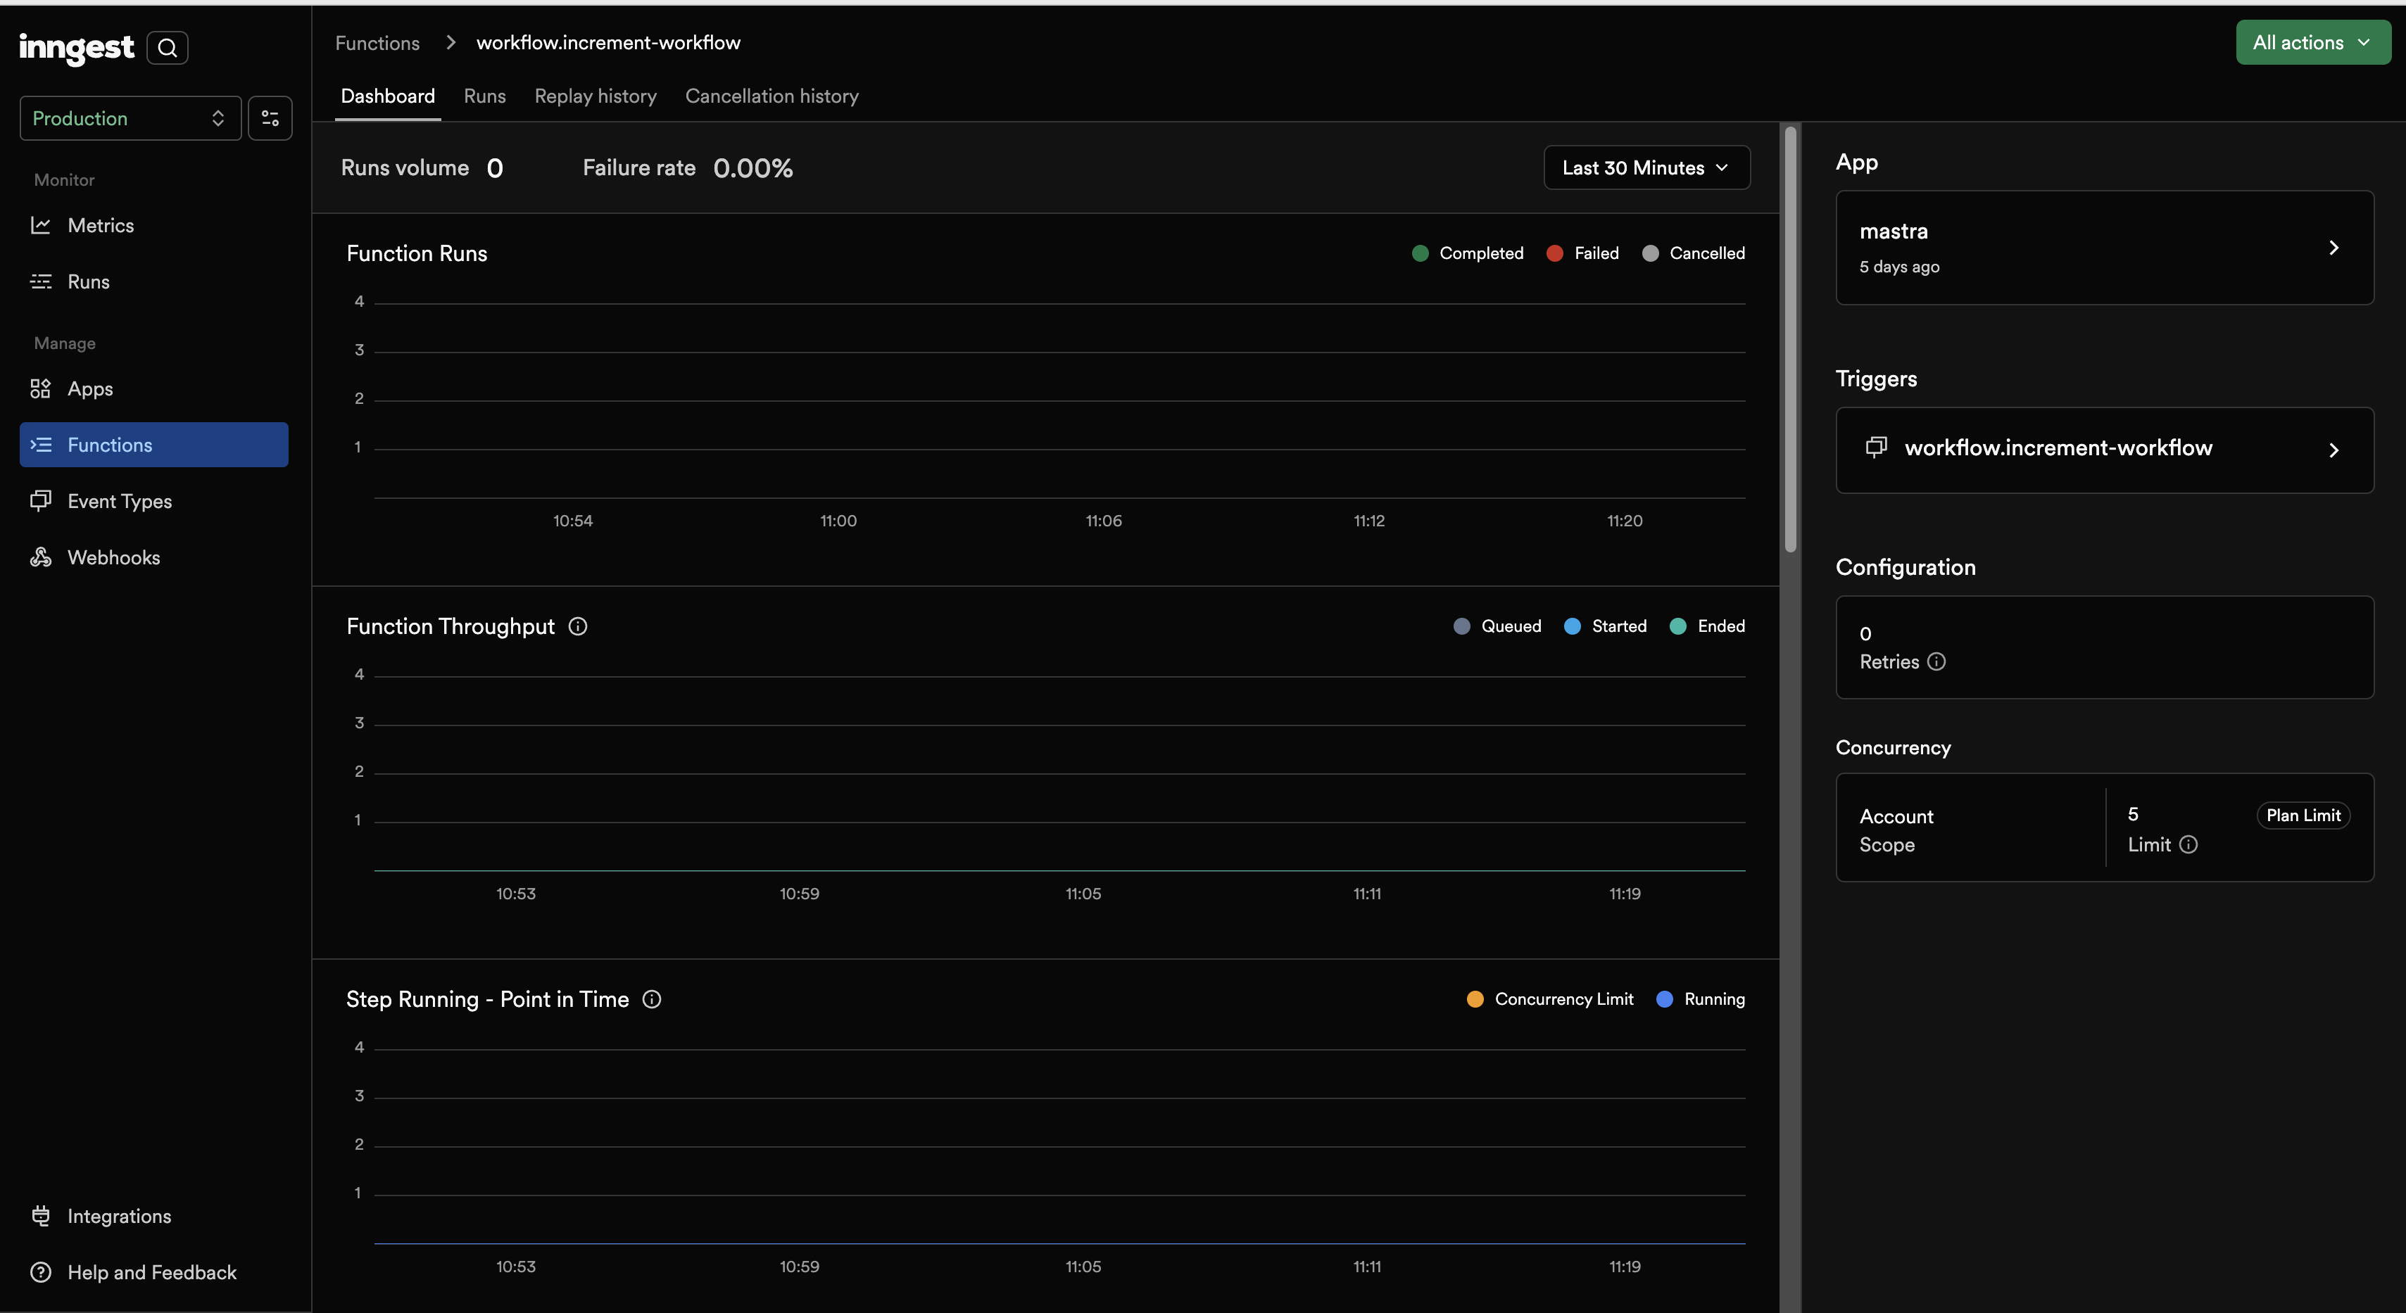
Task: Open the Production environment dropdown
Action: [130, 118]
